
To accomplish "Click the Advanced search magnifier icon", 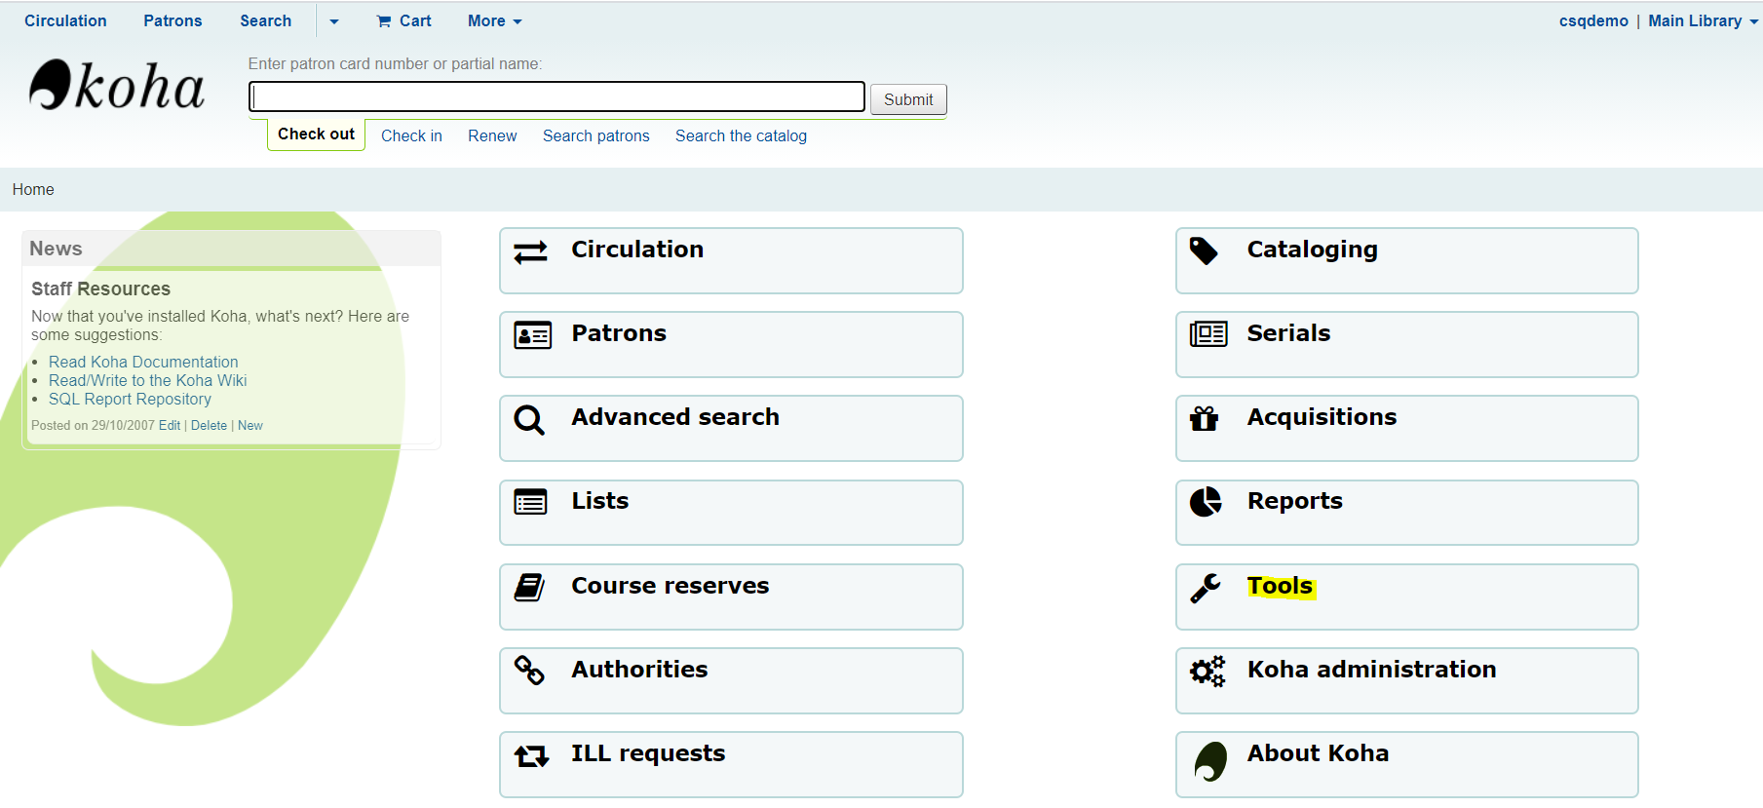I will pyautogui.click(x=529, y=420).
